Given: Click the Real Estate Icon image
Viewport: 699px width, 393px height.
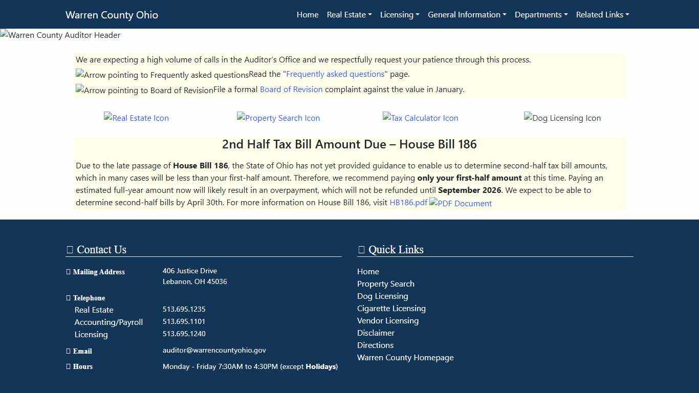Looking at the screenshot, I should 136,118.
